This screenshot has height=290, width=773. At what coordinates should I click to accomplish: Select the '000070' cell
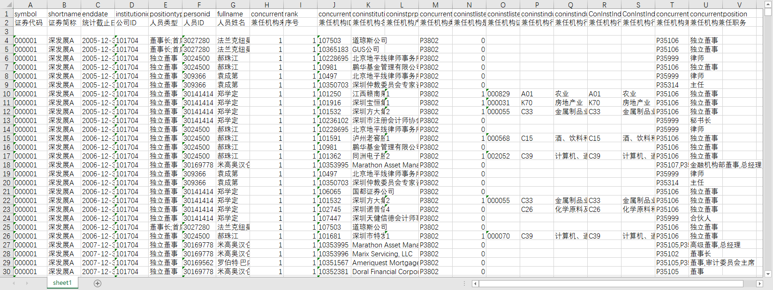[503, 236]
